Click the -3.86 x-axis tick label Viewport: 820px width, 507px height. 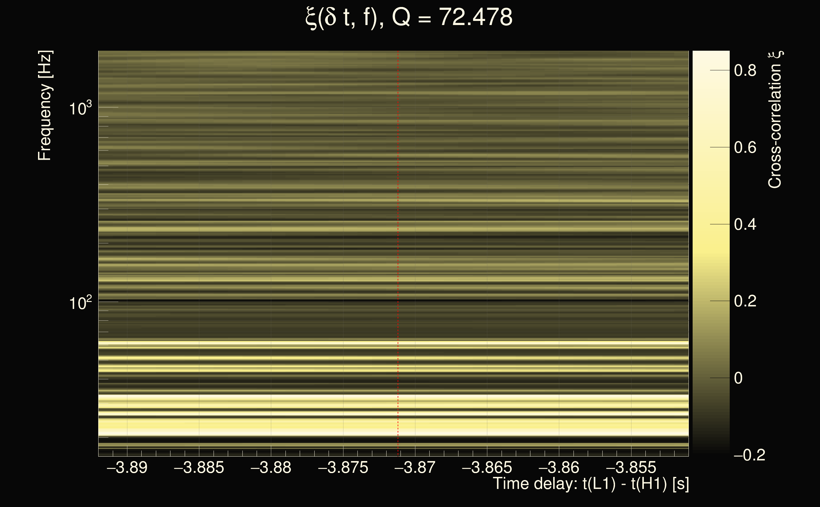559,467
